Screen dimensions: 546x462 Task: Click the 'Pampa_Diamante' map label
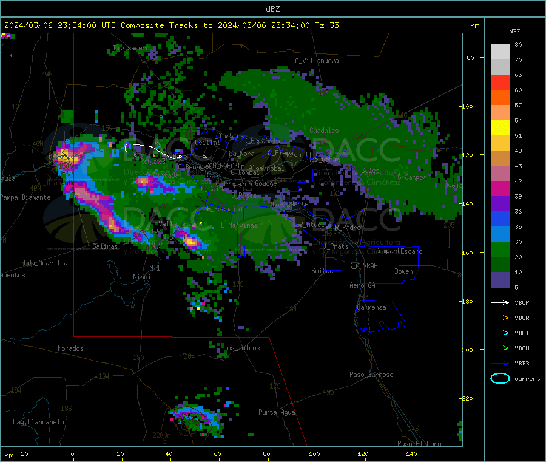point(25,197)
